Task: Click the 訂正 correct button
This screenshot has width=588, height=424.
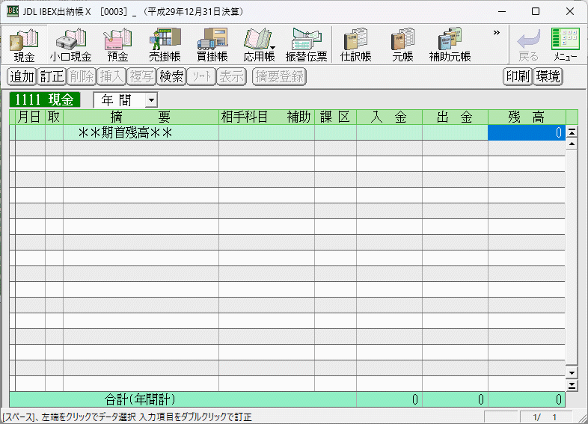Action: point(52,76)
